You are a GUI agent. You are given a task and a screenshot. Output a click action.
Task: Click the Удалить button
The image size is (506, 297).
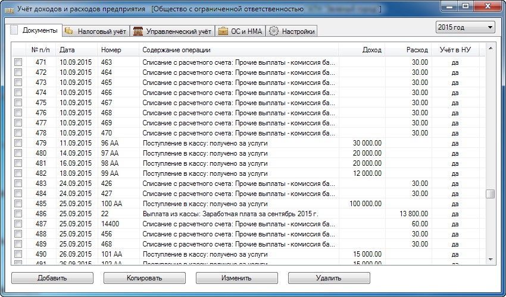(329, 278)
